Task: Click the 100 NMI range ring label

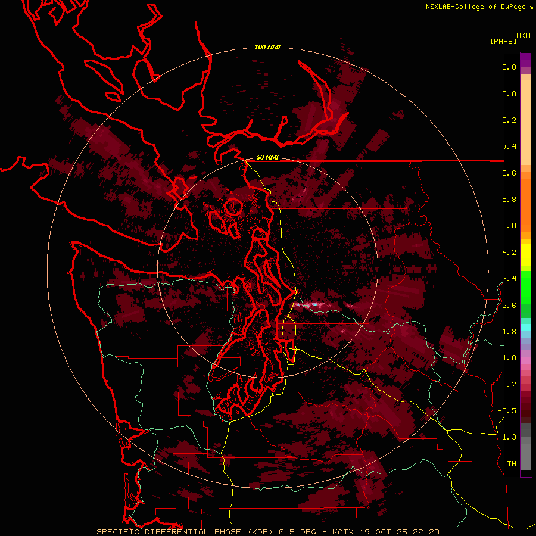Action: click(x=267, y=47)
